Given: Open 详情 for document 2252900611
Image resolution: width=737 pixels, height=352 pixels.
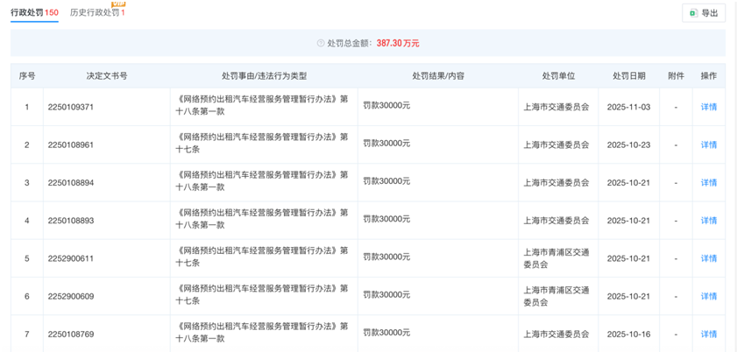Looking at the screenshot, I should point(709,258).
